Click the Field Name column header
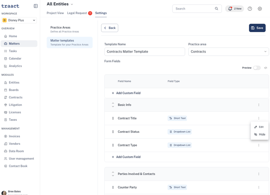270x195 pixels. (x=125, y=81)
